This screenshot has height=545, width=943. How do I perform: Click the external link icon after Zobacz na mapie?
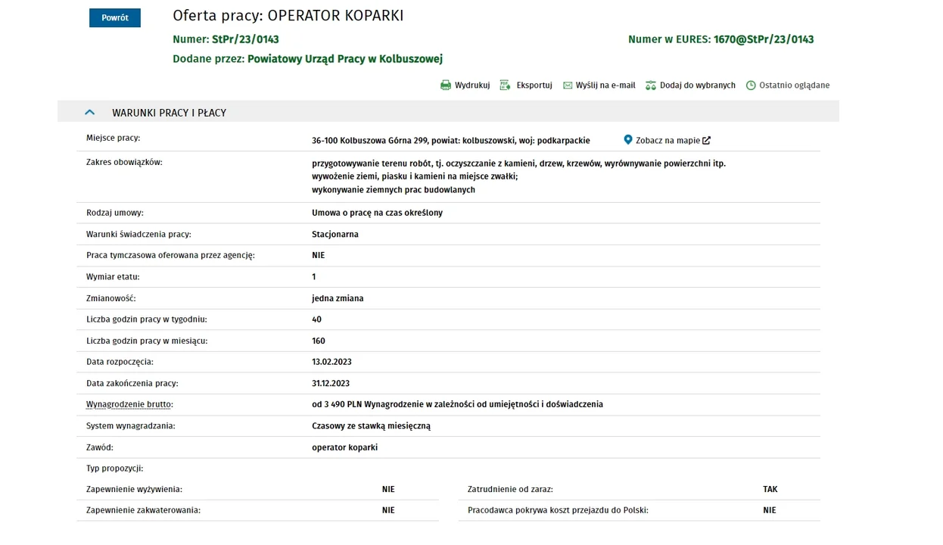tap(706, 140)
